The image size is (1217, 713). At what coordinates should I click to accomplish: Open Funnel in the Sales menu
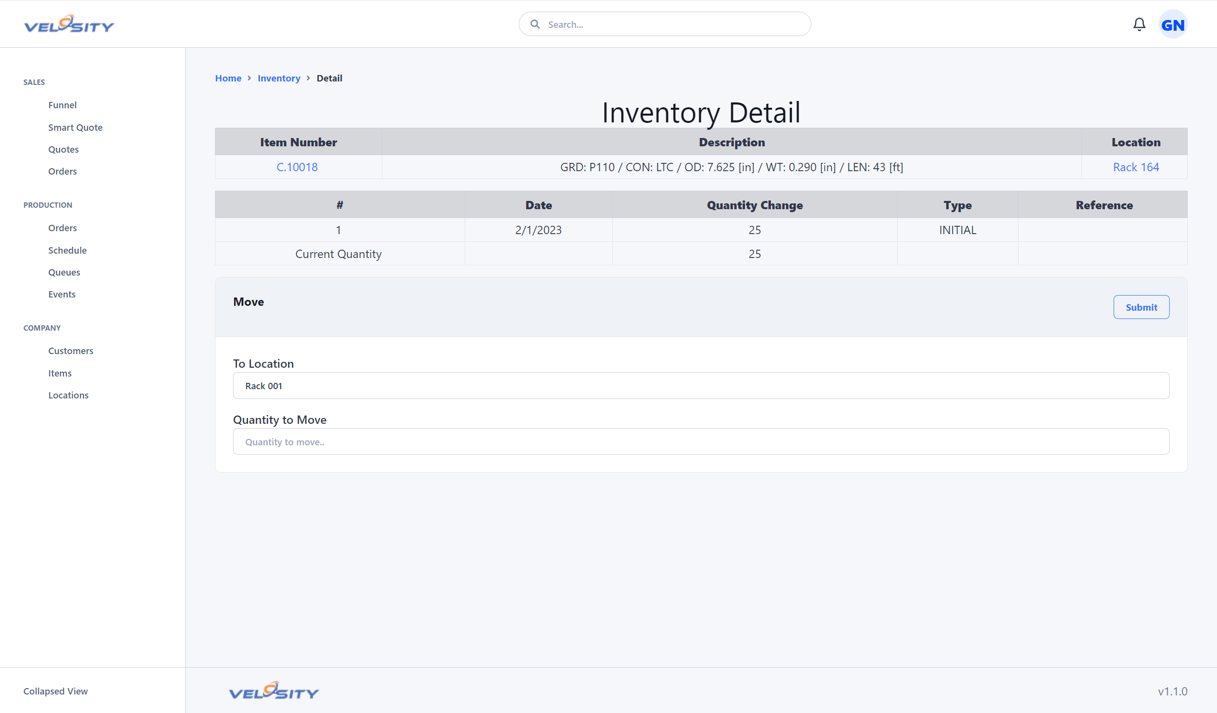pos(62,105)
